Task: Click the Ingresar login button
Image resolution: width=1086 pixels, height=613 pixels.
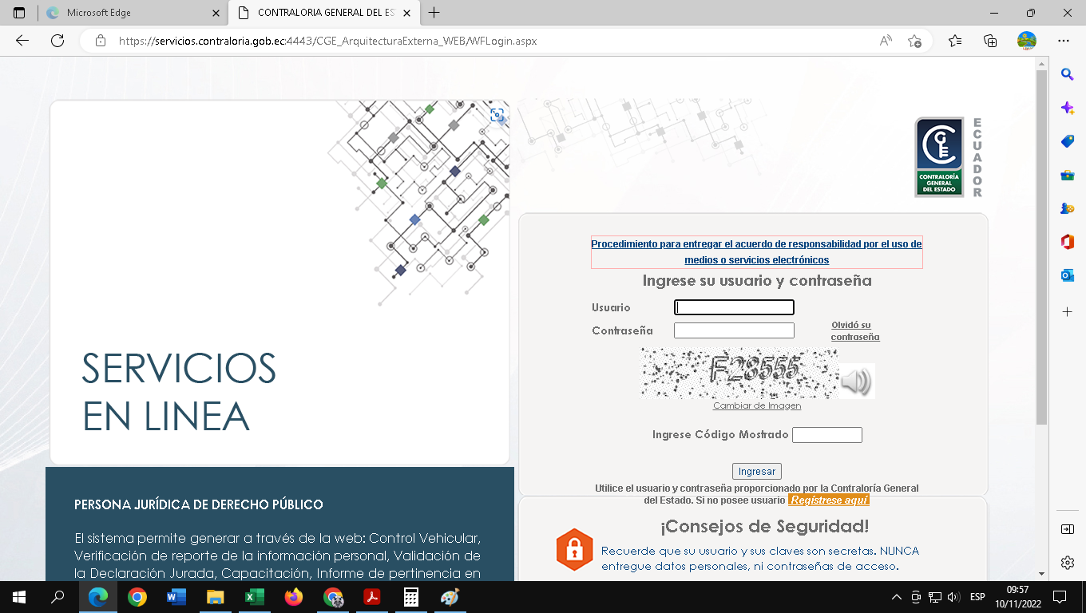Action: 756,471
